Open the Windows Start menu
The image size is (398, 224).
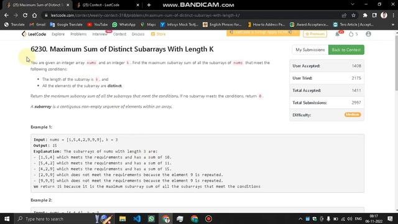pyautogui.click(x=7, y=218)
